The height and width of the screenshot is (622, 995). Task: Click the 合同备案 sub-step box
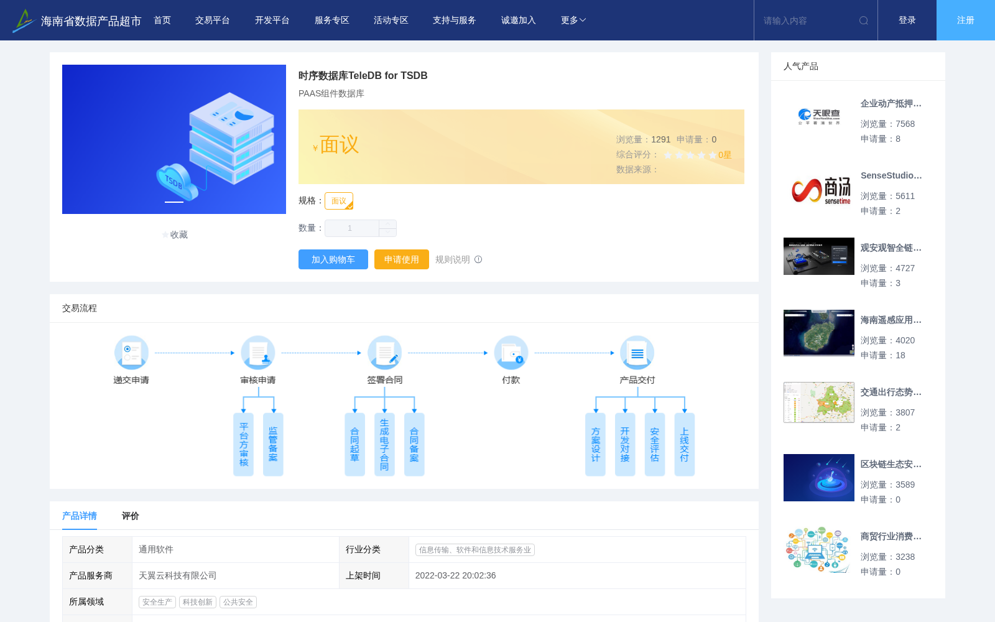click(414, 445)
